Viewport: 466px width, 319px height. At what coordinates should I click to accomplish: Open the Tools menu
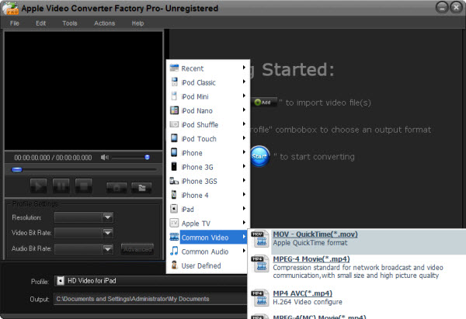pyautogui.click(x=70, y=23)
